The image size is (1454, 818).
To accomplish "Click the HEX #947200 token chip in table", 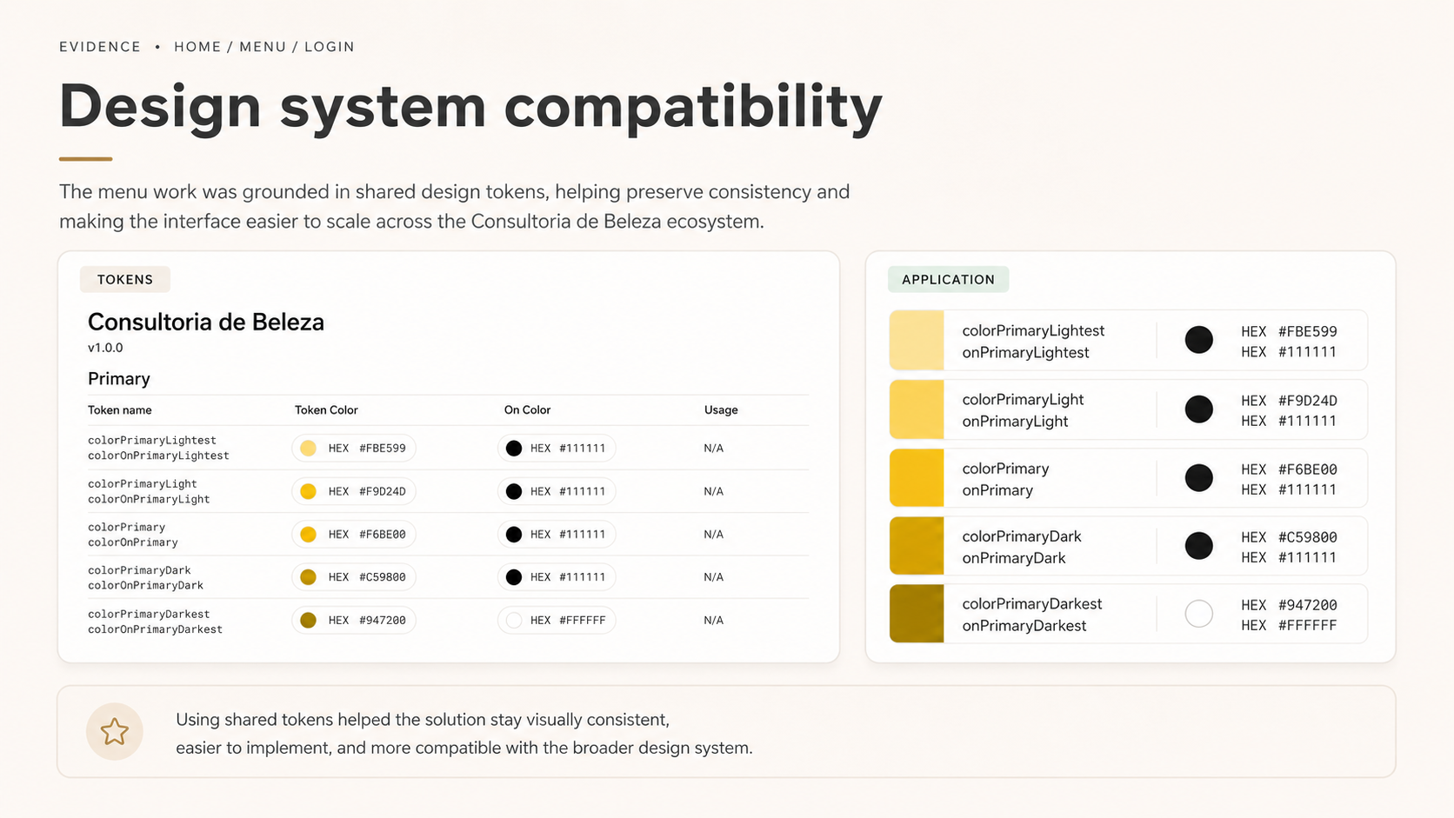I will coord(354,621).
